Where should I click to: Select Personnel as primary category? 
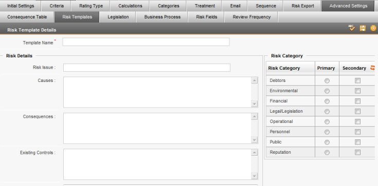point(327,132)
